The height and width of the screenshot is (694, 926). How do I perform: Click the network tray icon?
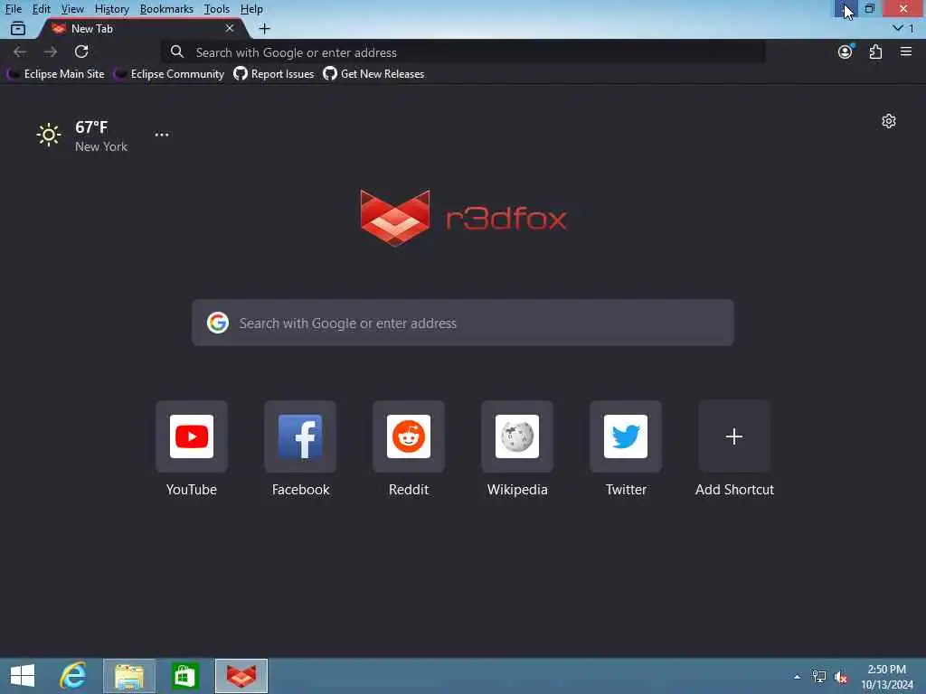[x=818, y=677]
